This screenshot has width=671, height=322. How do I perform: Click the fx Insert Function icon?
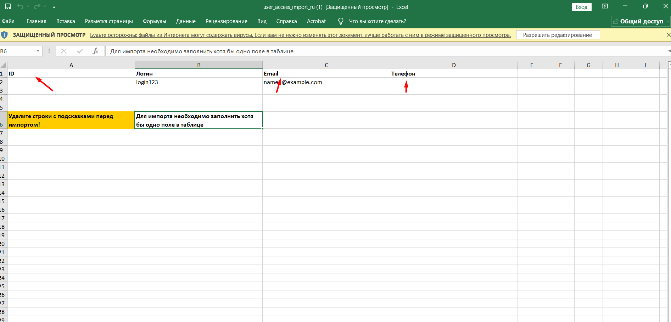pyautogui.click(x=95, y=51)
